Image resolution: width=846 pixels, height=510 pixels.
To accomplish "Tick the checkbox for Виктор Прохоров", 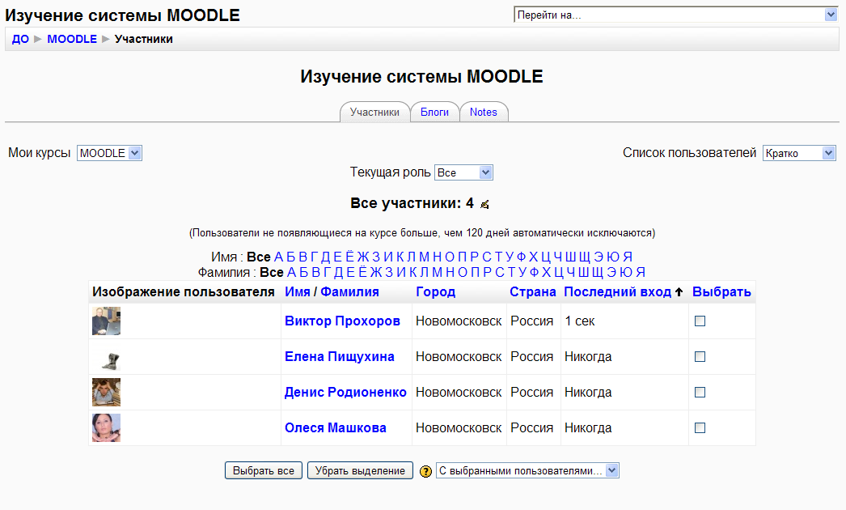I will tap(700, 321).
